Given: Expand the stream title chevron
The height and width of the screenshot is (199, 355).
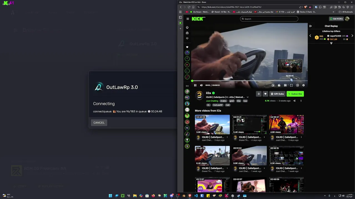Looking at the screenshot, I should pyautogui.click(x=248, y=97).
